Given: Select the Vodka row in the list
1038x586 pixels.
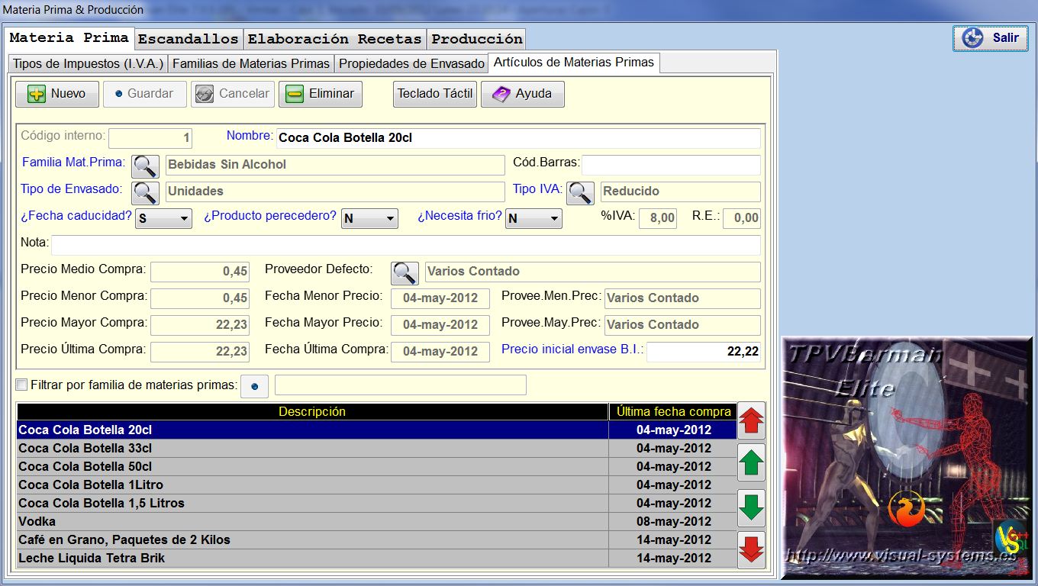Looking at the screenshot, I should pyautogui.click(x=312, y=522).
